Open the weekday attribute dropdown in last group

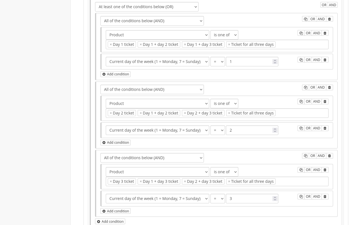[157, 198]
